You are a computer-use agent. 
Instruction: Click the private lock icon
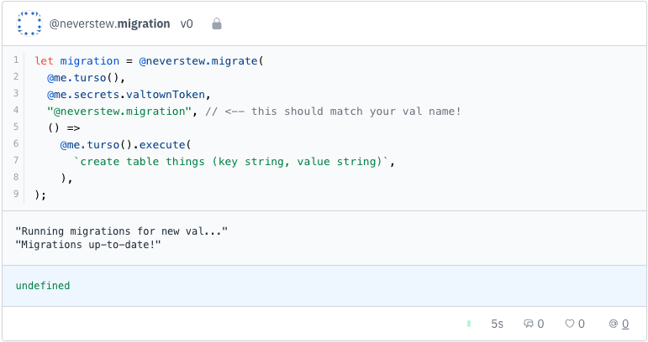(217, 24)
